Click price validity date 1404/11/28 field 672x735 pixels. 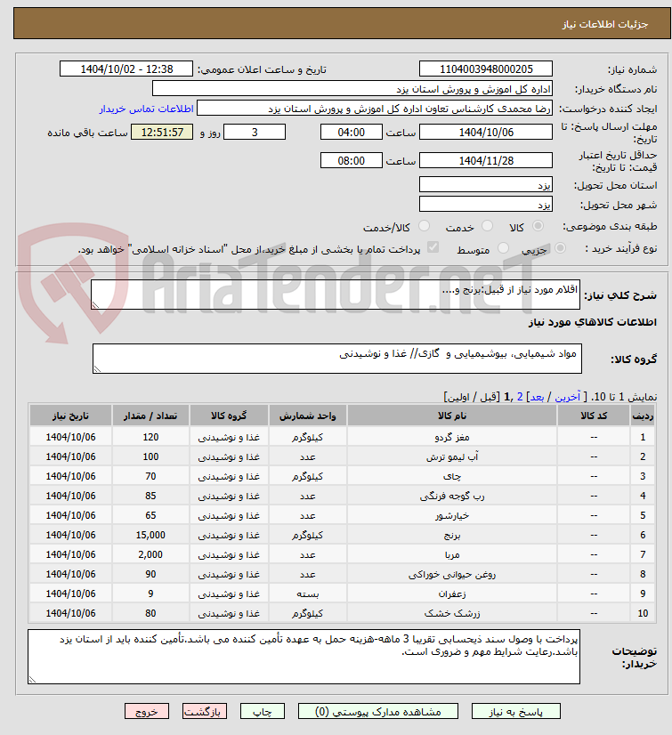tap(486, 161)
